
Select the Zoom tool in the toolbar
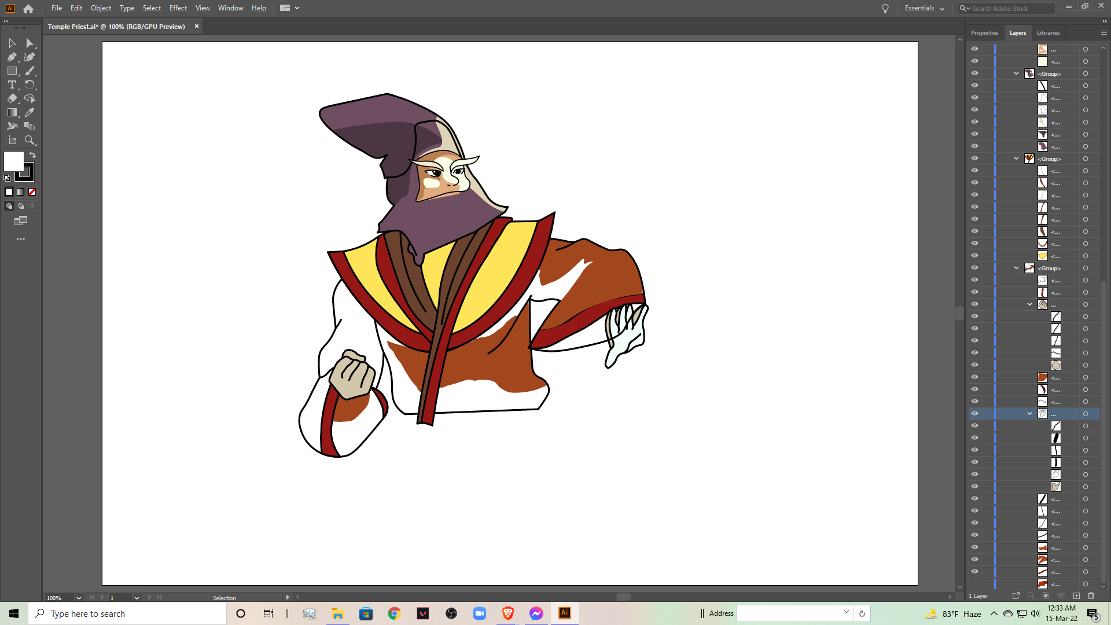point(30,140)
